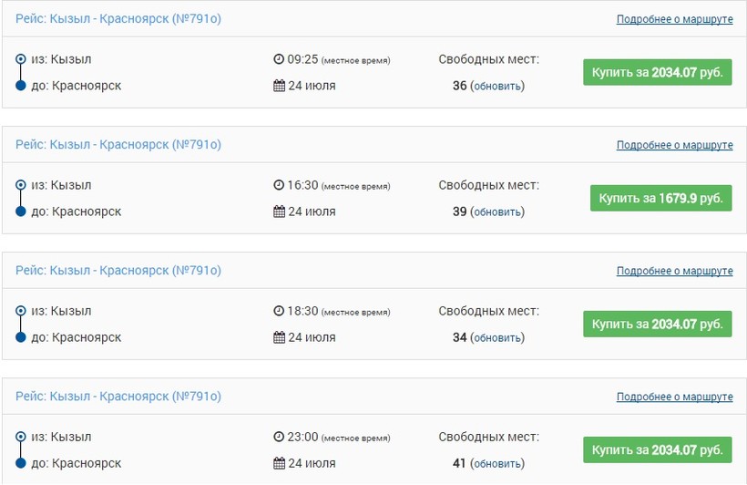This screenshot has width=747, height=485.
Task: Click the calendar icon in the 09:25 trip
Action: pyautogui.click(x=280, y=86)
